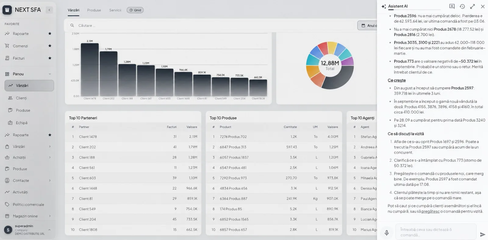Image resolution: width=488 pixels, height=240 pixels.
Task: Toggle the star next to Facturi
Action: 50,58
